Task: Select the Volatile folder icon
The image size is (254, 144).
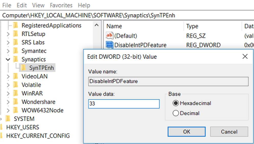Action: [16, 85]
